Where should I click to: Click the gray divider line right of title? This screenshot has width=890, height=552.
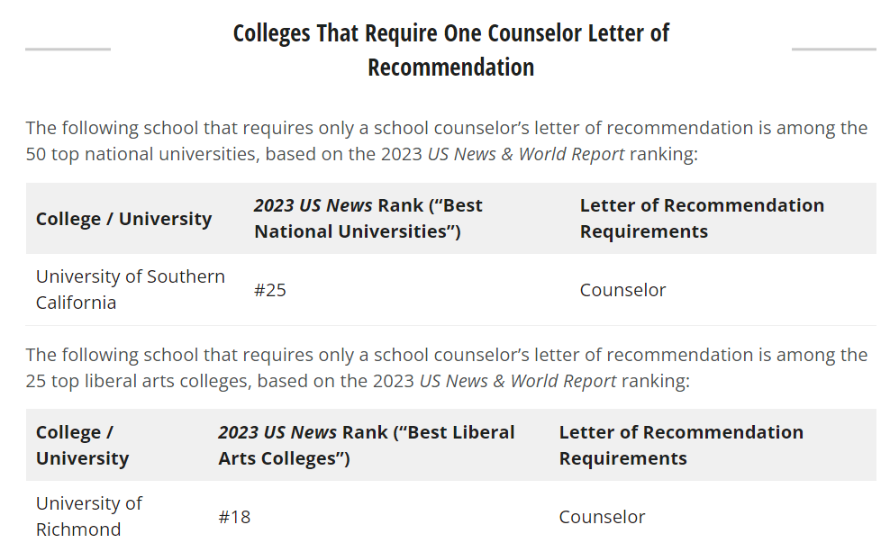click(834, 50)
